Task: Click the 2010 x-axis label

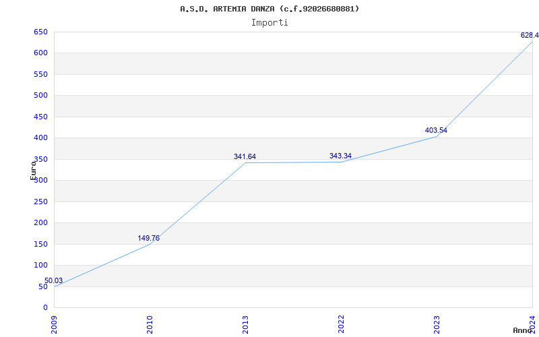Action: pyautogui.click(x=150, y=324)
